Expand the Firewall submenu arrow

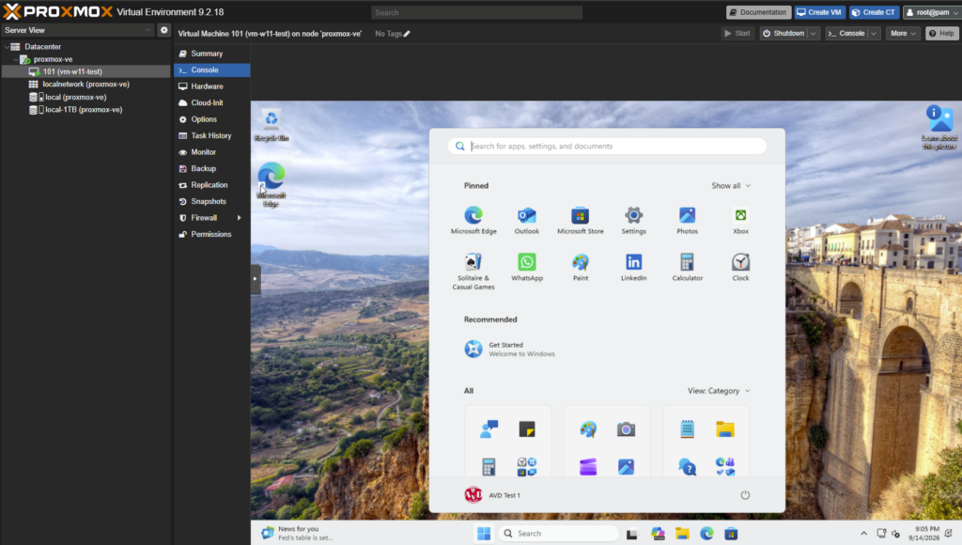click(239, 218)
